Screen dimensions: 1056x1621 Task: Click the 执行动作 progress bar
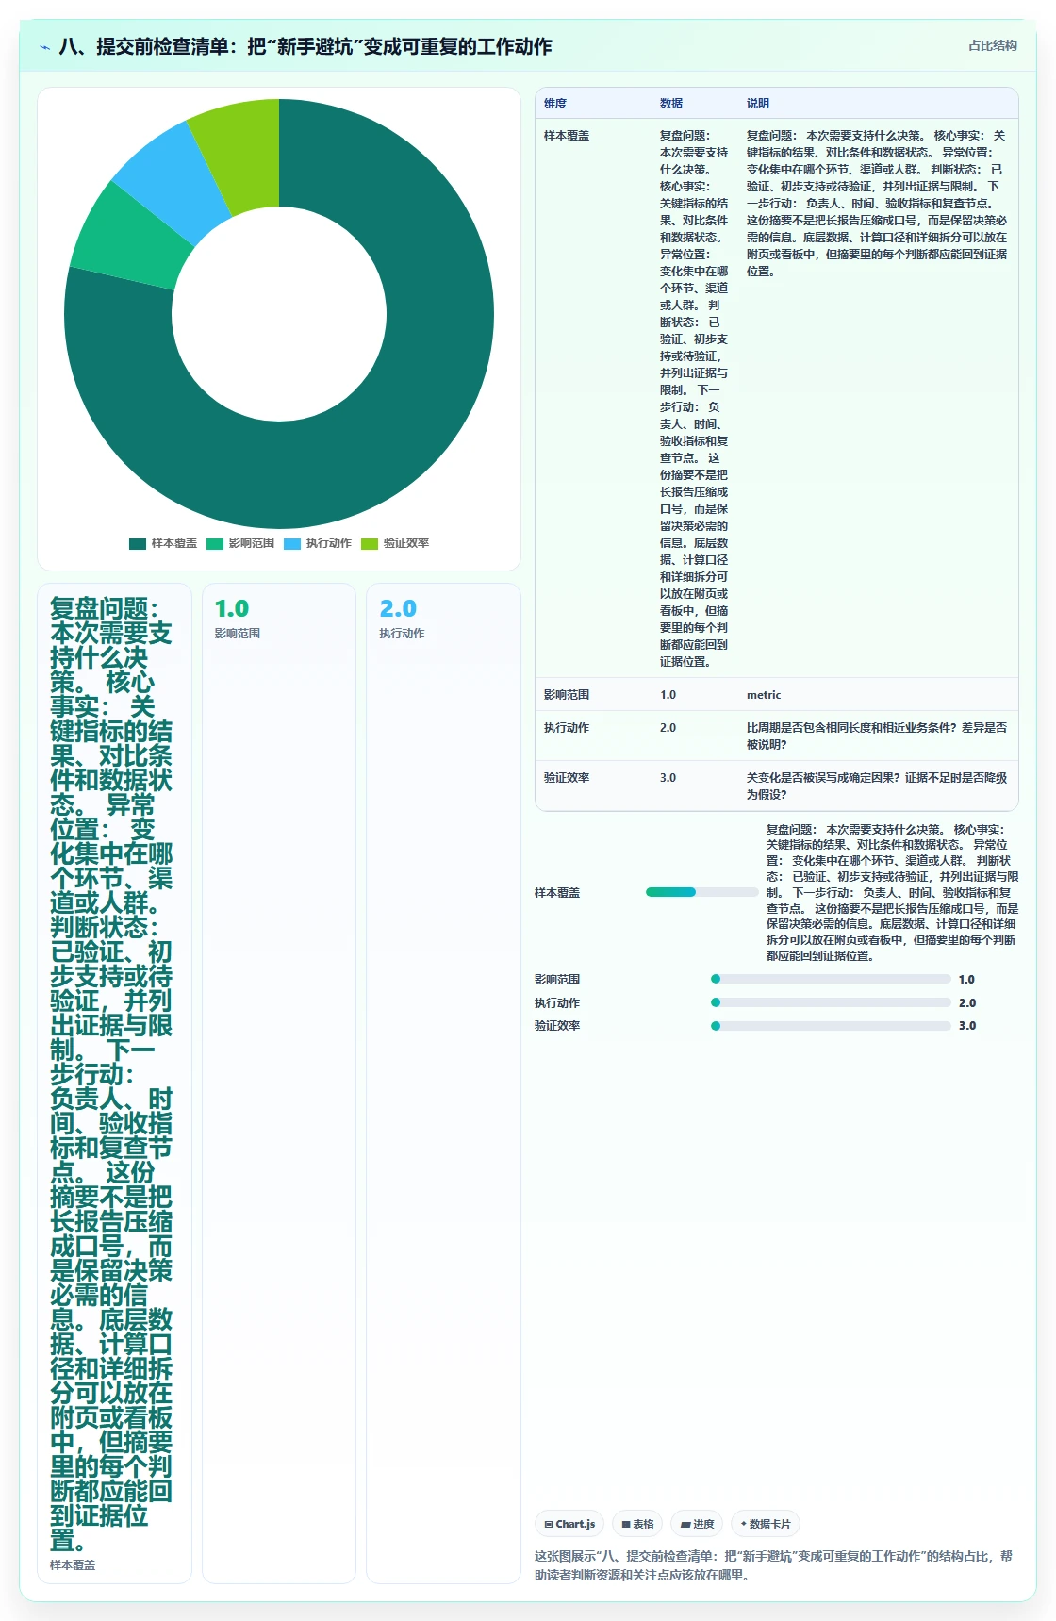tap(831, 1002)
